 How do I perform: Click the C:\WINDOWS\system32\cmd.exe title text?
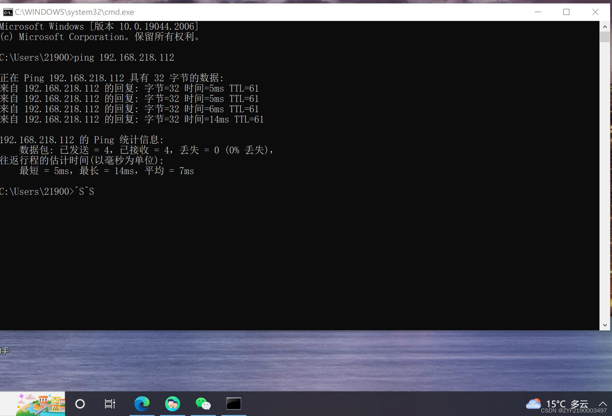pos(74,12)
